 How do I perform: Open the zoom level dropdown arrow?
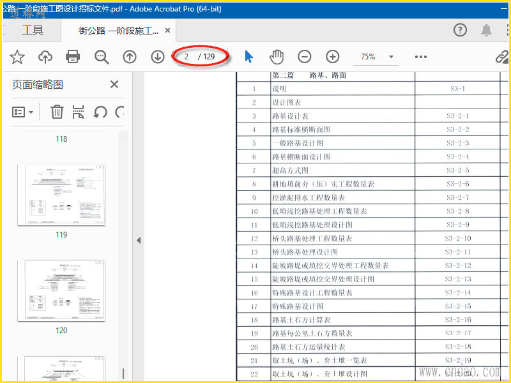pos(391,57)
